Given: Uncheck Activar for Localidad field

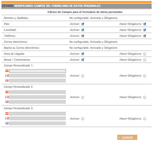Looking at the screenshot, I should 83,30.
